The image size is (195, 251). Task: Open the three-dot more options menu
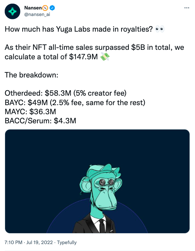coord(187,8)
